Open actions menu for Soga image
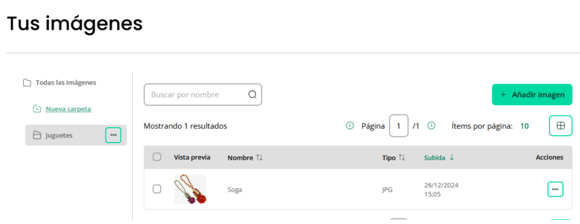Viewport: 580px width, 224px height. click(555, 189)
